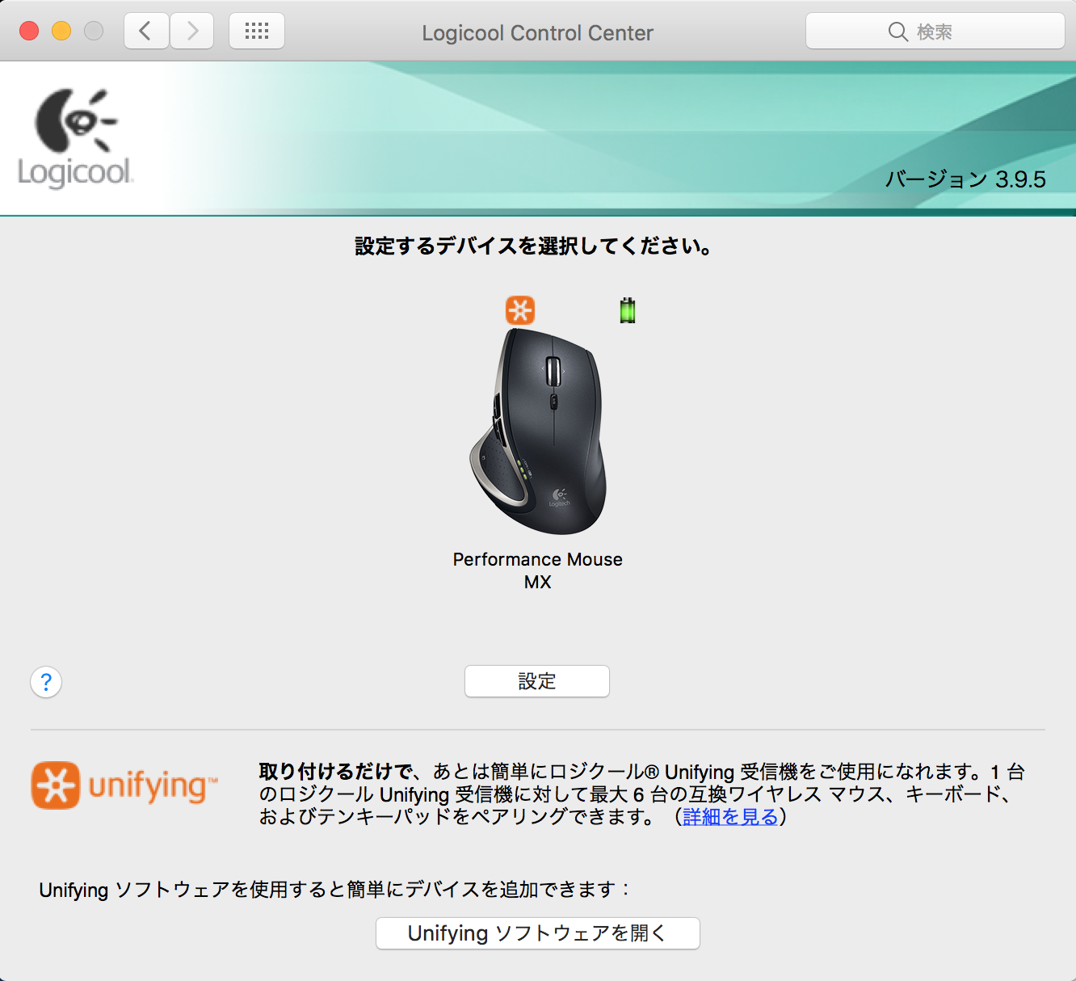Focus the 検索 search field
The image size is (1076, 981).
935,32
